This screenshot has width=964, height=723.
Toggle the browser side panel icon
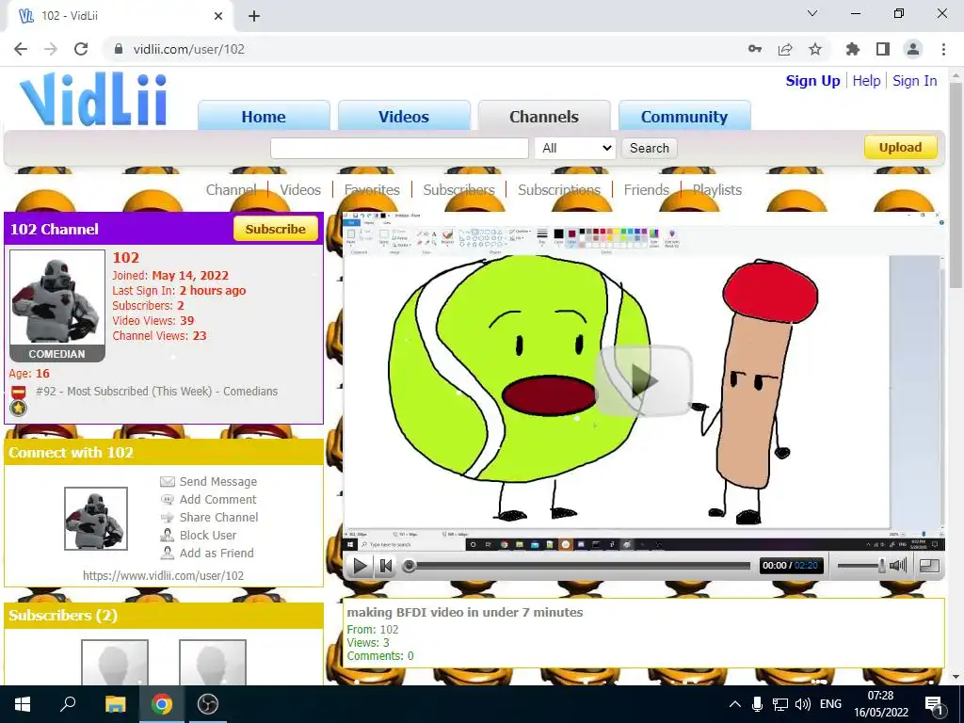883,49
